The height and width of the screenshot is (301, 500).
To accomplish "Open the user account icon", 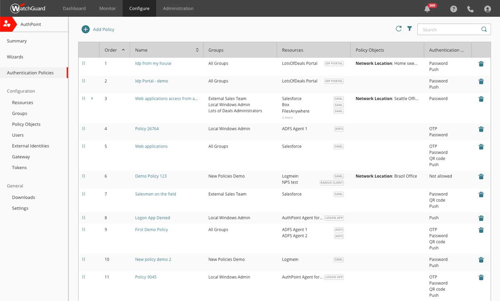I will 487,9.
